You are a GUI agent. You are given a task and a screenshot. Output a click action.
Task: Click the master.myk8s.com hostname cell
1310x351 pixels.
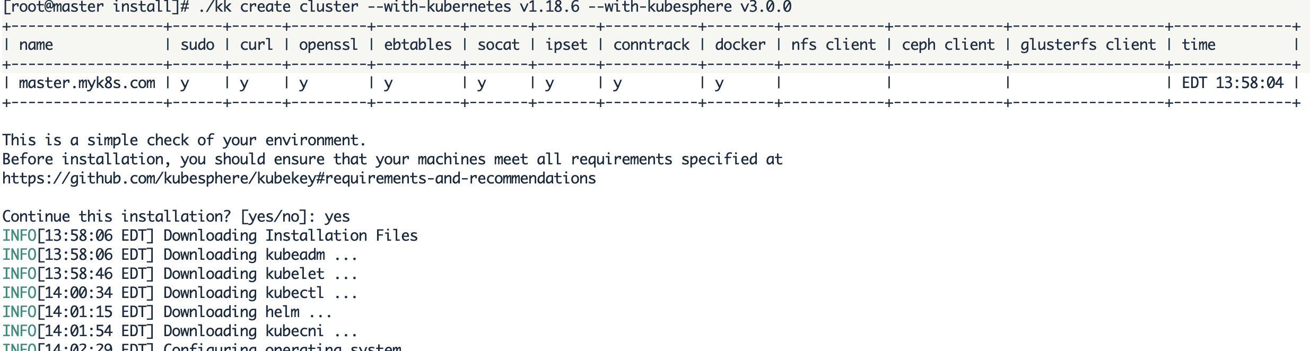point(87,83)
